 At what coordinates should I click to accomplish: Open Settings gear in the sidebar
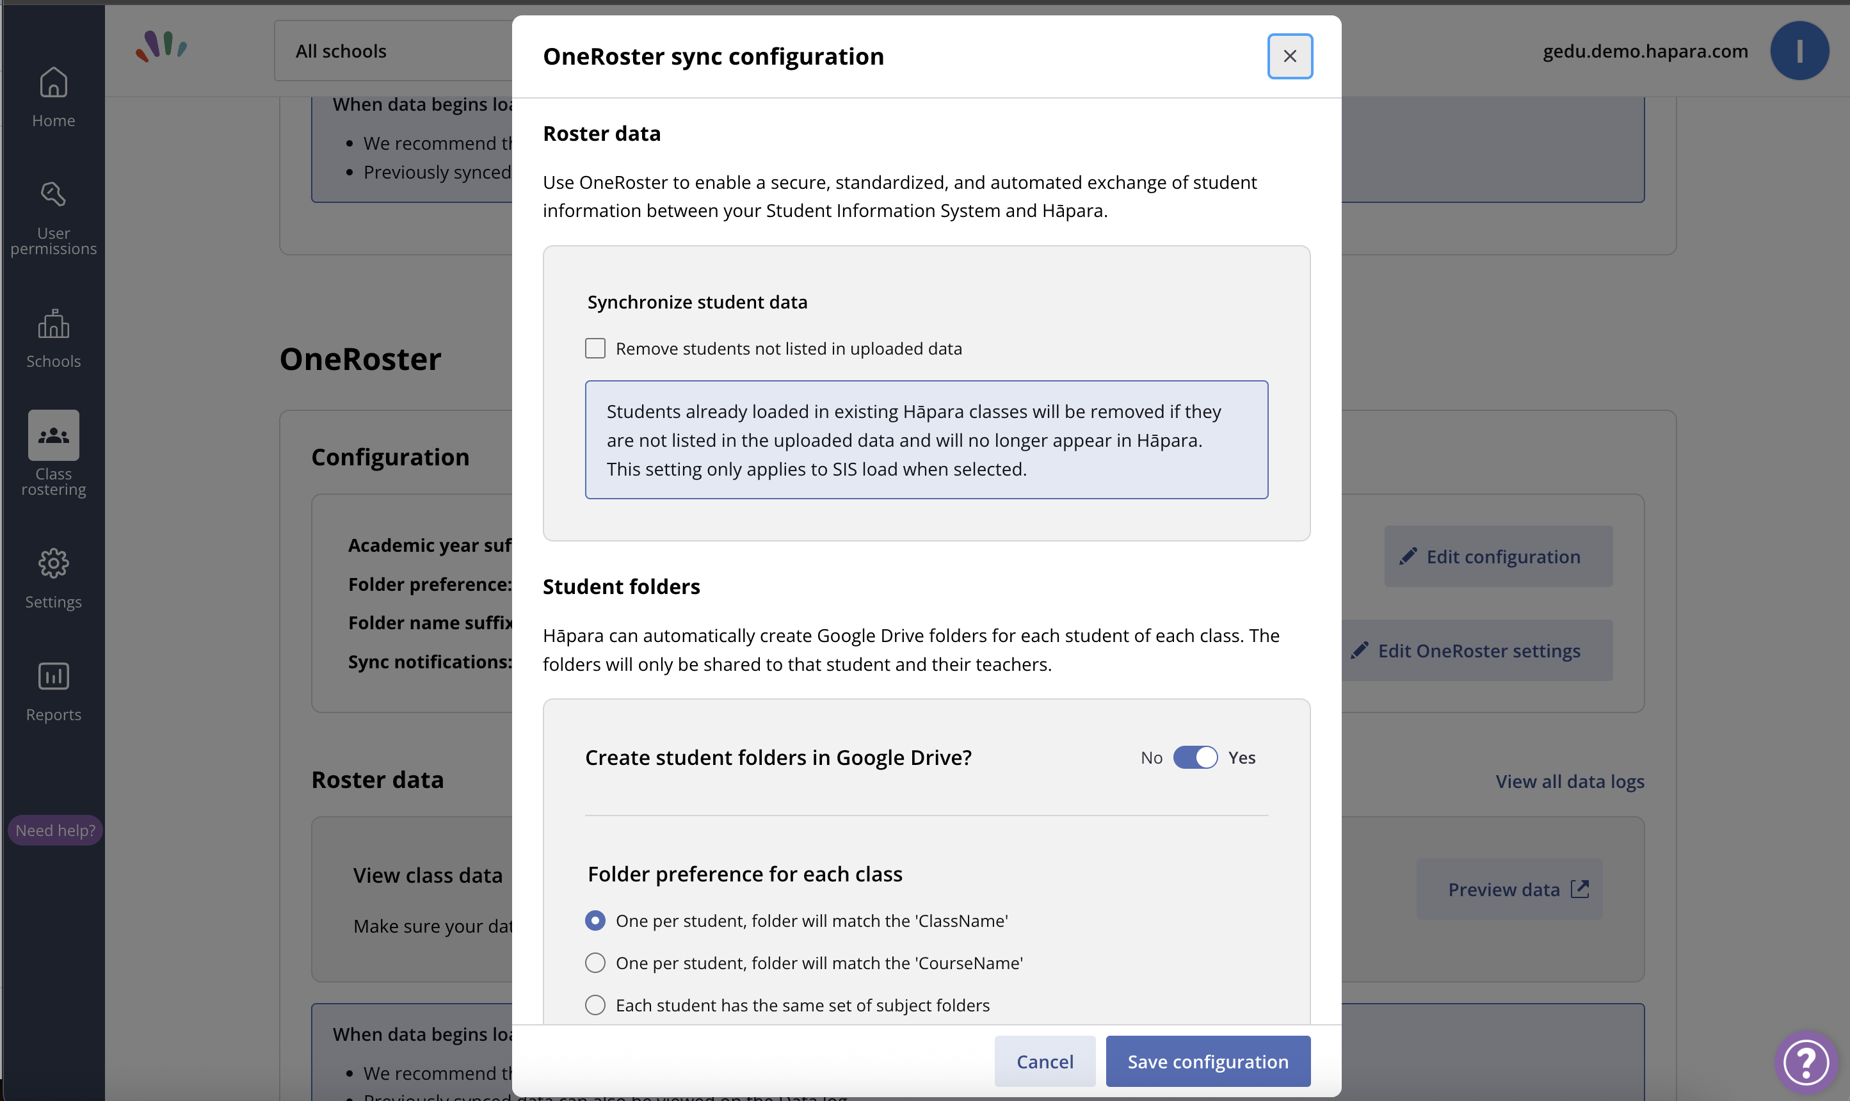click(x=53, y=579)
